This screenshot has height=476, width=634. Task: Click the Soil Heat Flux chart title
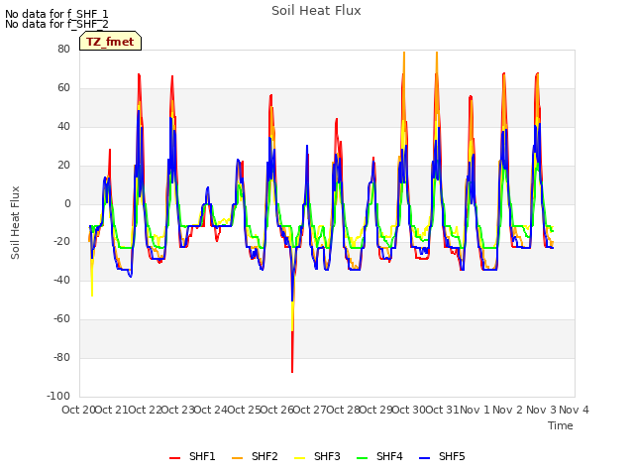click(x=316, y=11)
